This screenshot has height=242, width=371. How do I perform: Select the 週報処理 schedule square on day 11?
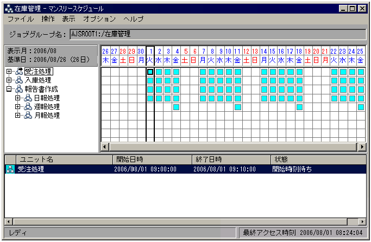coord(238,107)
